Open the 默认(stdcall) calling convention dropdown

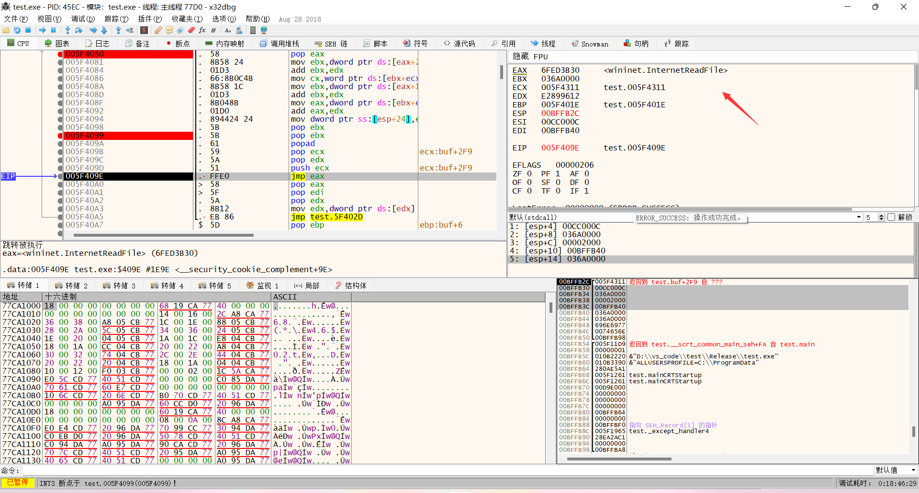point(685,218)
